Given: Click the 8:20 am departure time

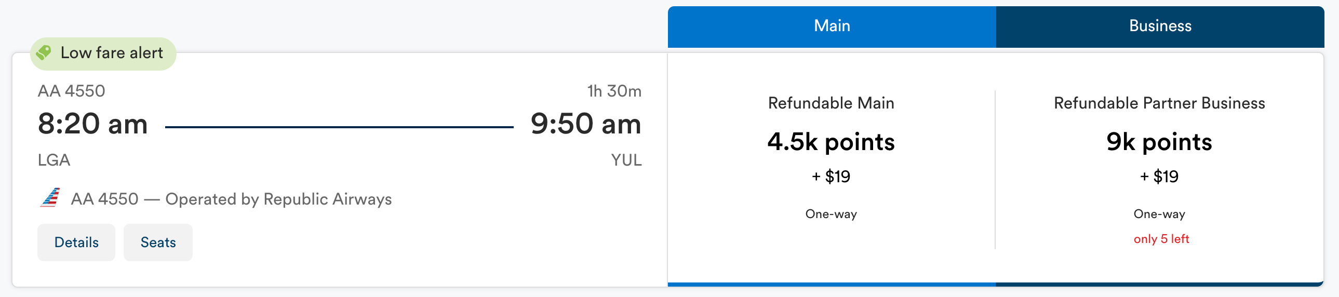Looking at the screenshot, I should pyautogui.click(x=93, y=124).
